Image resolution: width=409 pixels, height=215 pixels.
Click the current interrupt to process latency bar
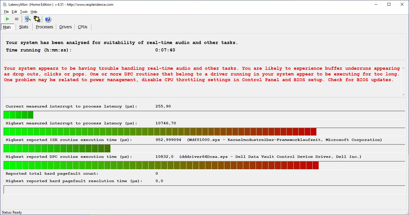(x=205, y=115)
